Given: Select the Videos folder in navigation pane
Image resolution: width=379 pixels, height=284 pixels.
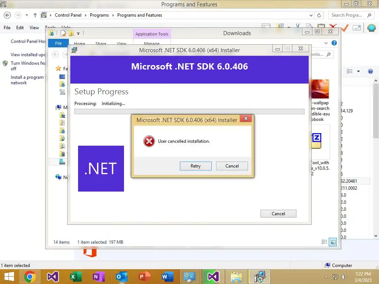Looking at the screenshot, I should [62, 153].
